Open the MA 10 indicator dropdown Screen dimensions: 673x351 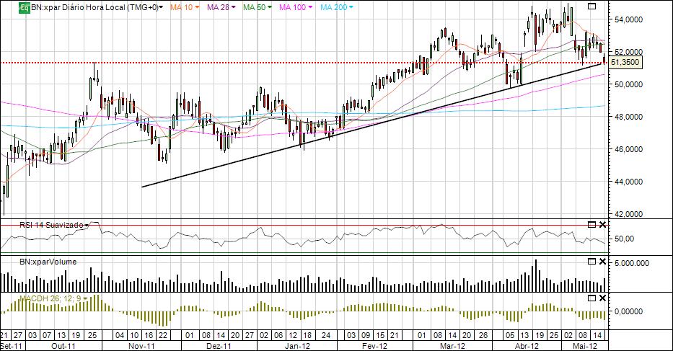point(198,7)
